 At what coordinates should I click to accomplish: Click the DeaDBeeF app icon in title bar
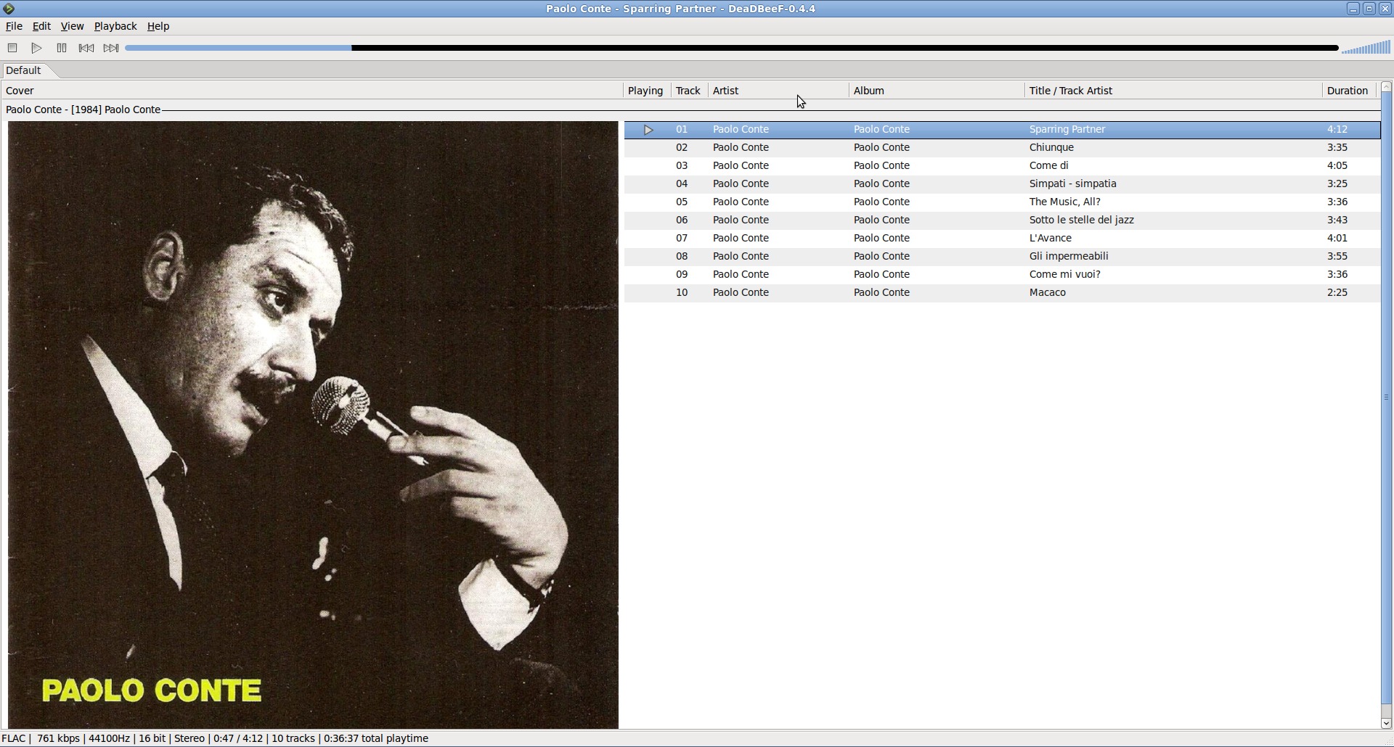click(x=9, y=9)
